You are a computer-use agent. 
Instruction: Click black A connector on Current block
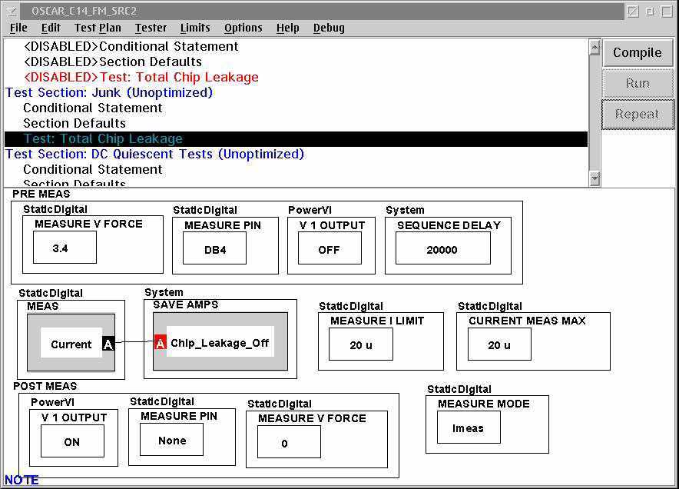point(108,344)
